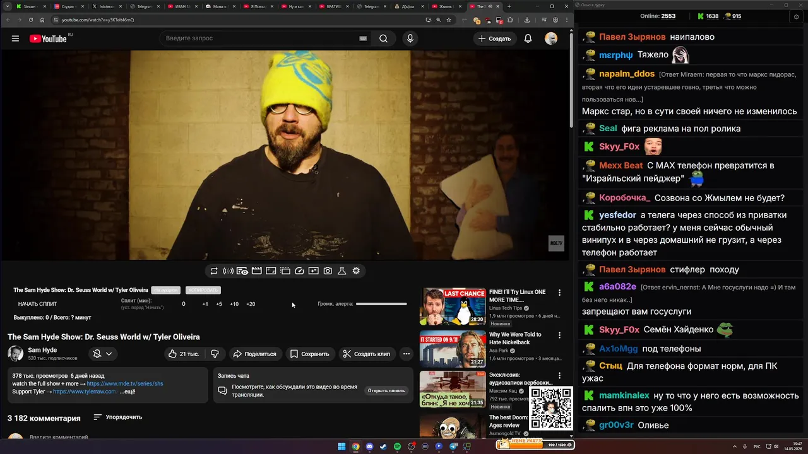
Task: Click Открыть панель chat replay button
Action: click(386, 390)
